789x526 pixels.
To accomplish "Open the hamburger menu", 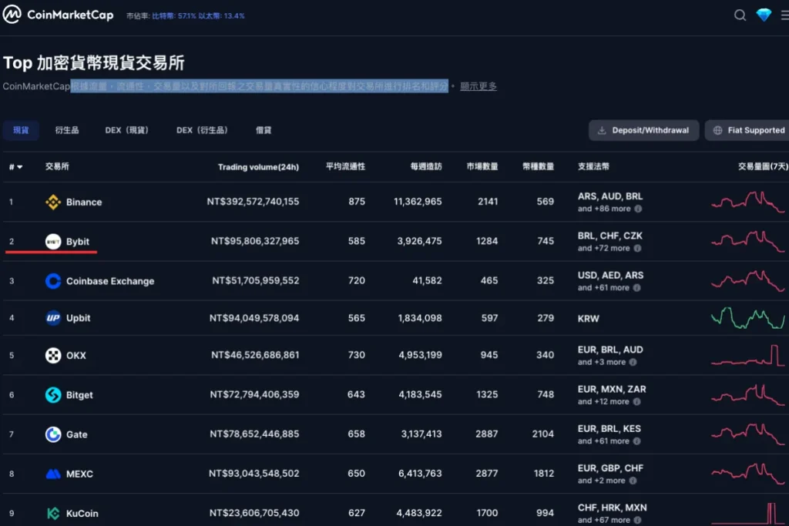I will click(784, 15).
